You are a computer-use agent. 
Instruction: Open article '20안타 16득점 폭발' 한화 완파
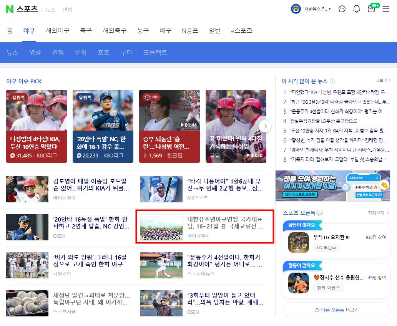pos(91,223)
